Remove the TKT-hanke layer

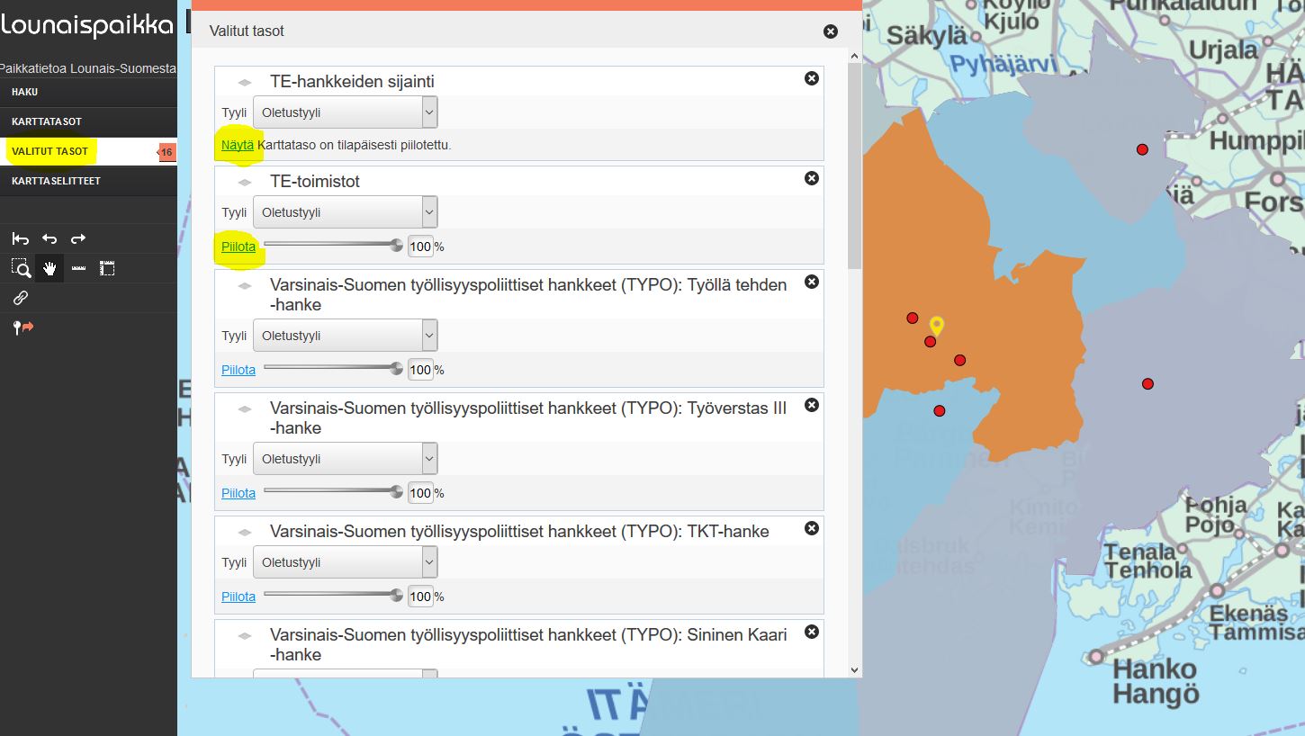(x=811, y=529)
